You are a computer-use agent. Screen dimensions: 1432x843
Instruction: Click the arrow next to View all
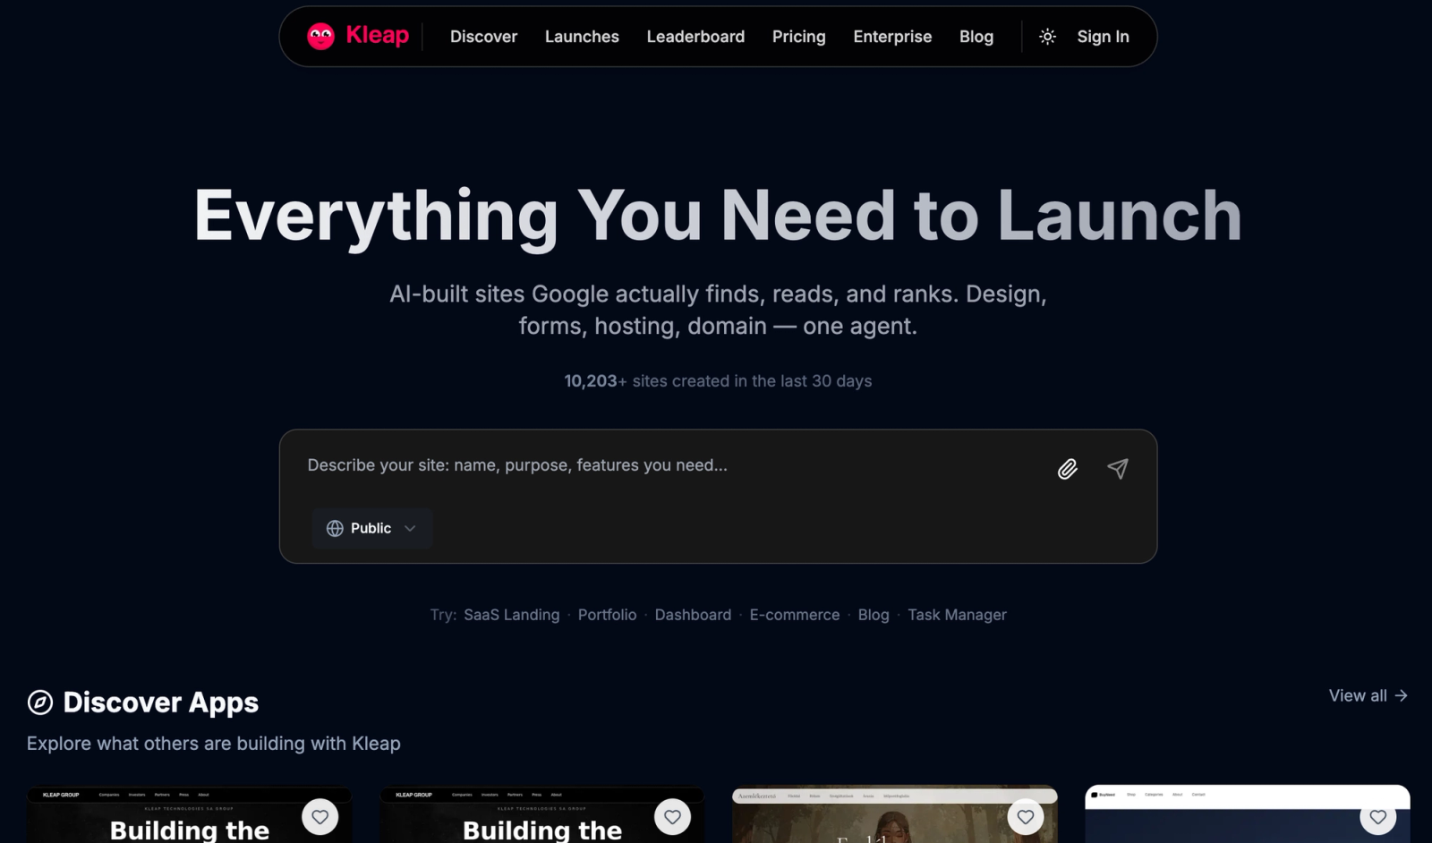(x=1402, y=695)
